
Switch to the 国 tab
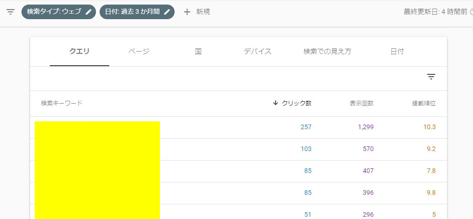[x=198, y=52]
